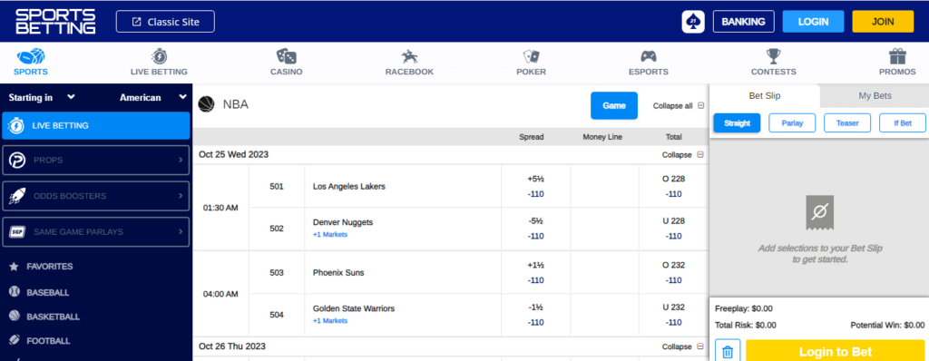Open the Racebook horse icon
929x361 pixels.
coord(409,56)
